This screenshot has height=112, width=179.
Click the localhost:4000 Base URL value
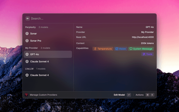click(x=143, y=37)
